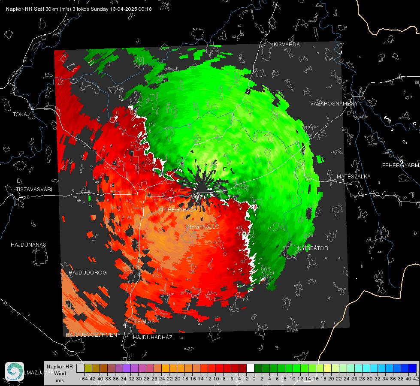Click the -30 legend value

(138, 379)
